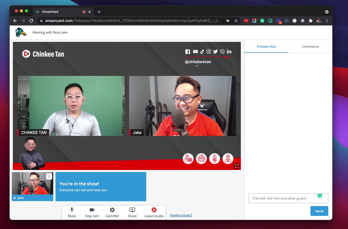This screenshot has width=348, height=229.
Task: Close the StreamYard browser tab
Action: (x=90, y=12)
